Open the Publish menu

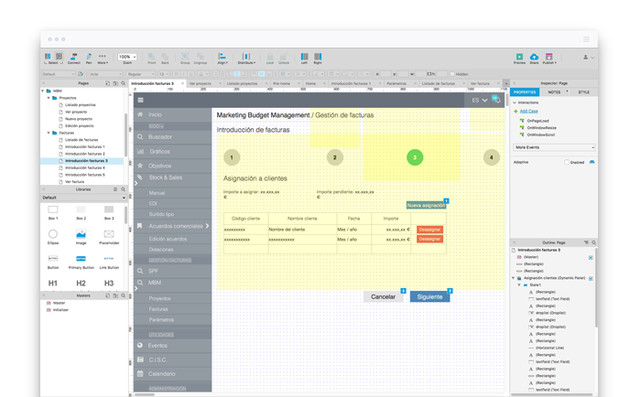(x=549, y=57)
